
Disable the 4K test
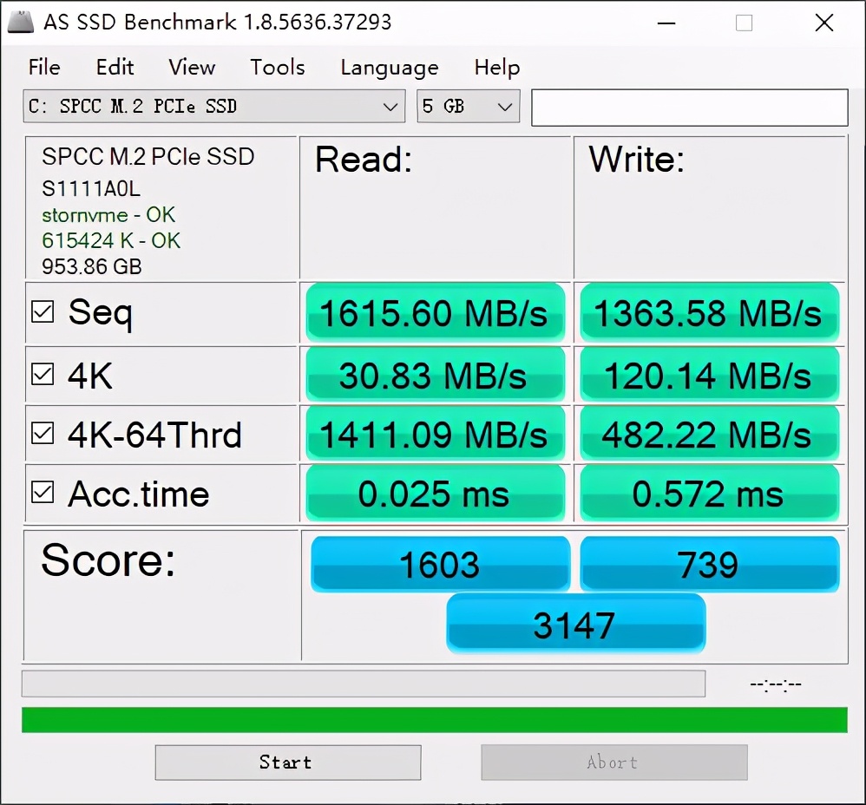(42, 375)
